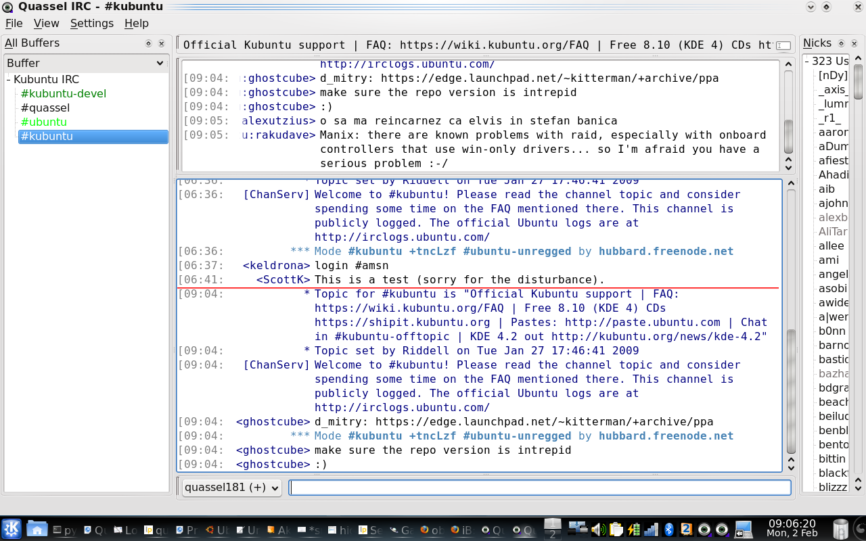Open the Quassel window menu icon in title bar
Screen dimensions: 866x541
coord(7,7)
